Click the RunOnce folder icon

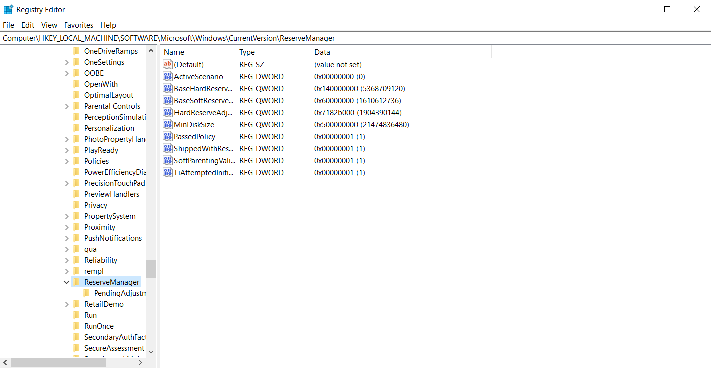point(76,326)
